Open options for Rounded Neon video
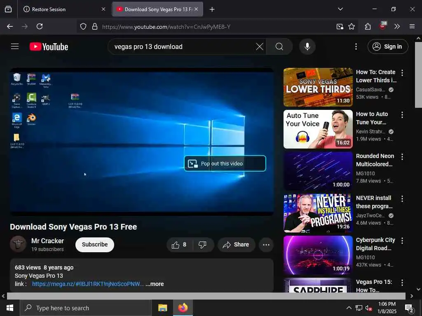This screenshot has height=316, width=422. coord(402,157)
